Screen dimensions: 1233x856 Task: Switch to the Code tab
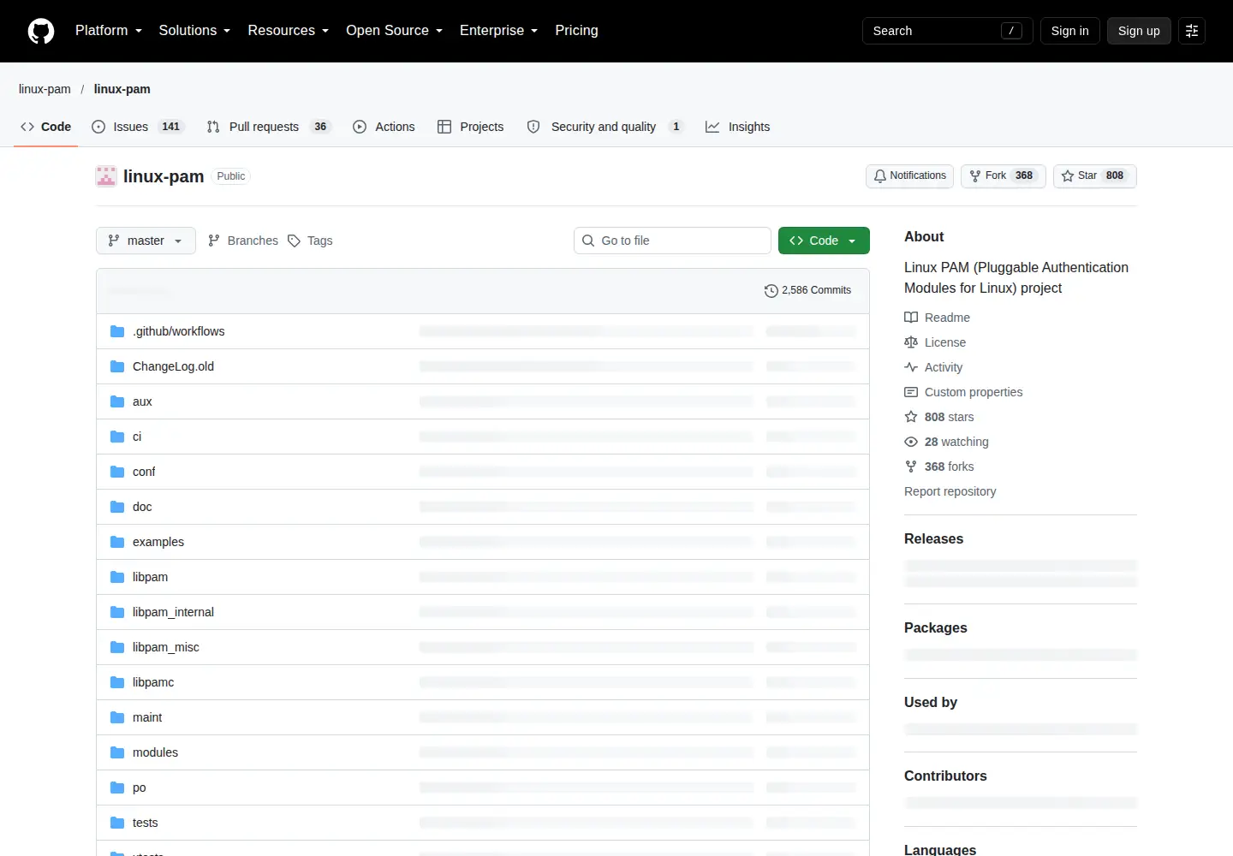click(x=46, y=127)
